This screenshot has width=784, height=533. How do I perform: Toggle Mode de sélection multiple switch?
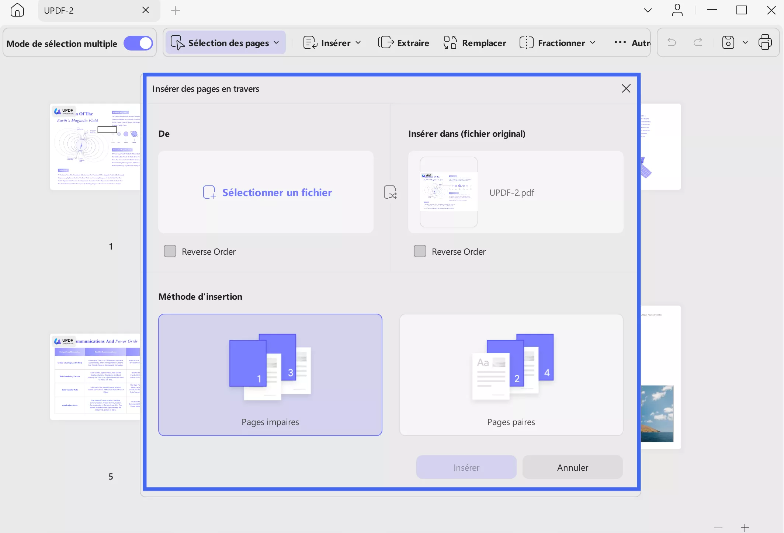click(x=138, y=43)
